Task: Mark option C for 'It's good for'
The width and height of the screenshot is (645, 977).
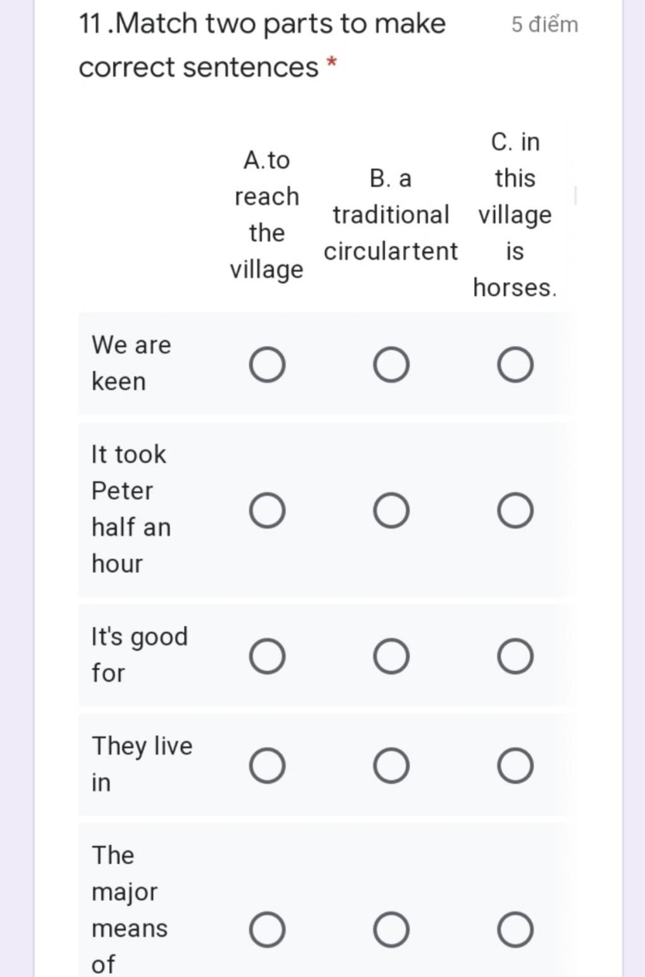Action: click(x=515, y=656)
